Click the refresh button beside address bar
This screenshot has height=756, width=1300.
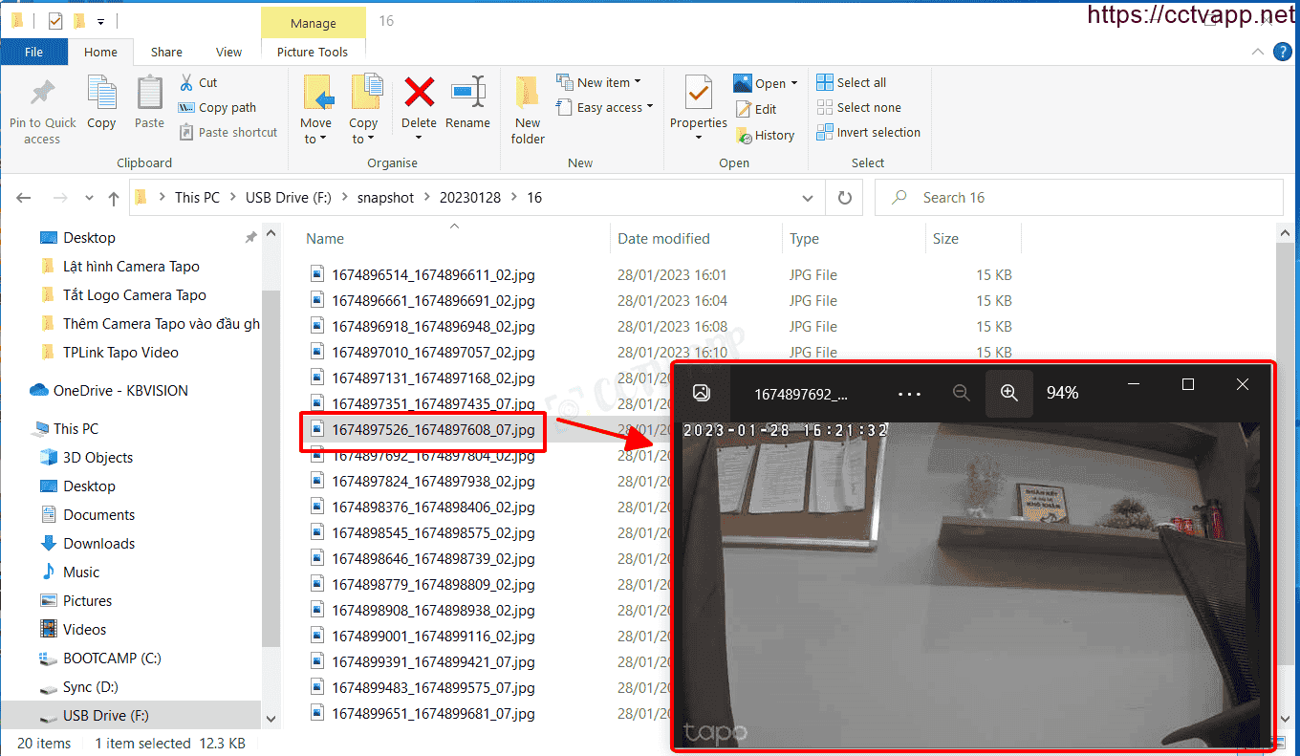844,198
